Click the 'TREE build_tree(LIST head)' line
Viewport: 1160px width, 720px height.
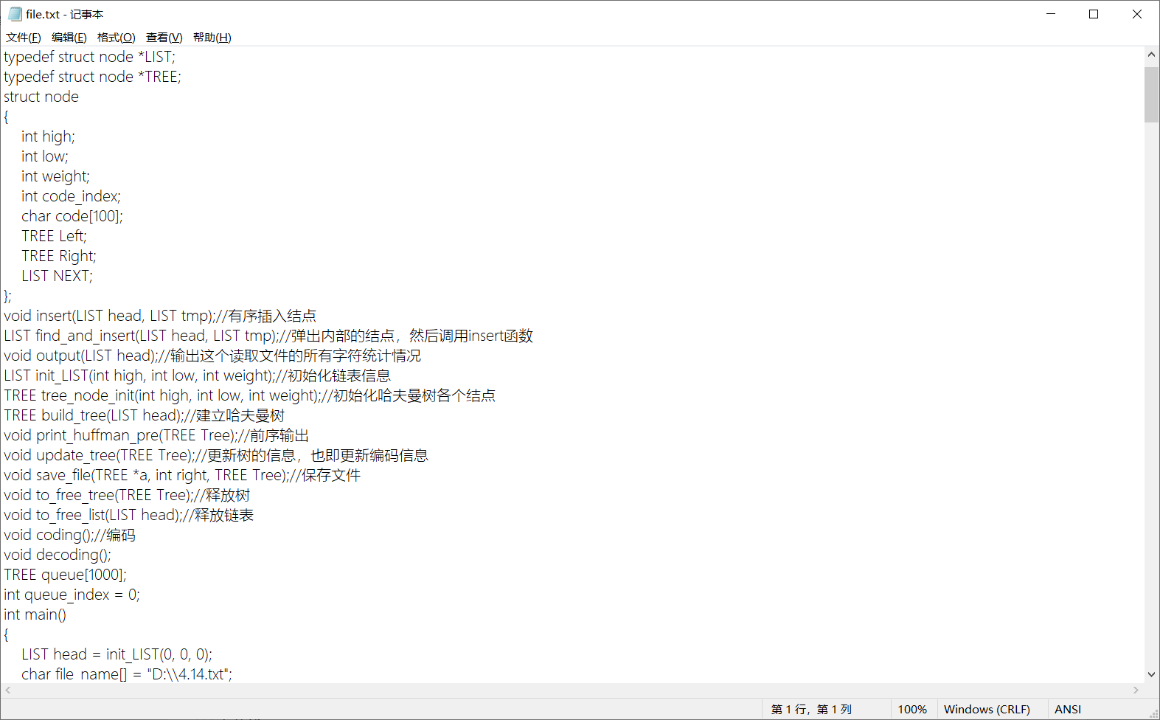click(145, 415)
